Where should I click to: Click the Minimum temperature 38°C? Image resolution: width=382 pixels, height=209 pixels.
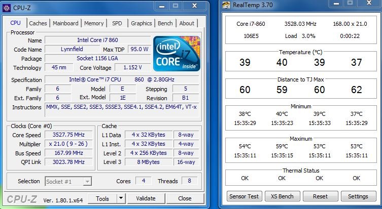(245, 114)
